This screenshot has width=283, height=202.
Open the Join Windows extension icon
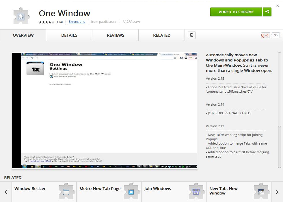click(x=196, y=192)
